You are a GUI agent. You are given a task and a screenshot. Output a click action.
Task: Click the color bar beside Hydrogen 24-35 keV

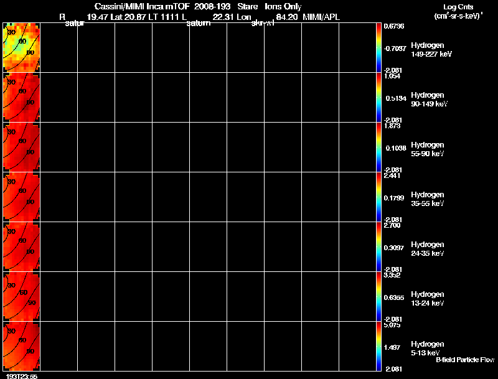click(x=378, y=246)
